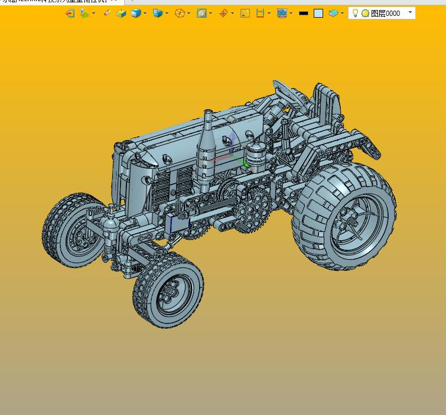Viewport: 446px width, 415px height.
Task: Click the blue shaded cube display icon
Action: coord(136,13)
